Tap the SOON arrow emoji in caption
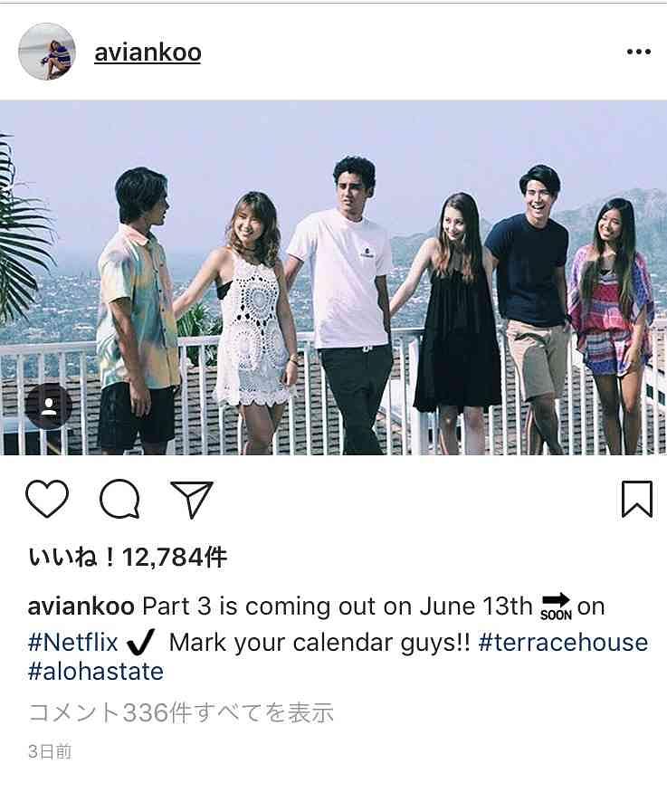Screen dimensions: 667x802 556,606
